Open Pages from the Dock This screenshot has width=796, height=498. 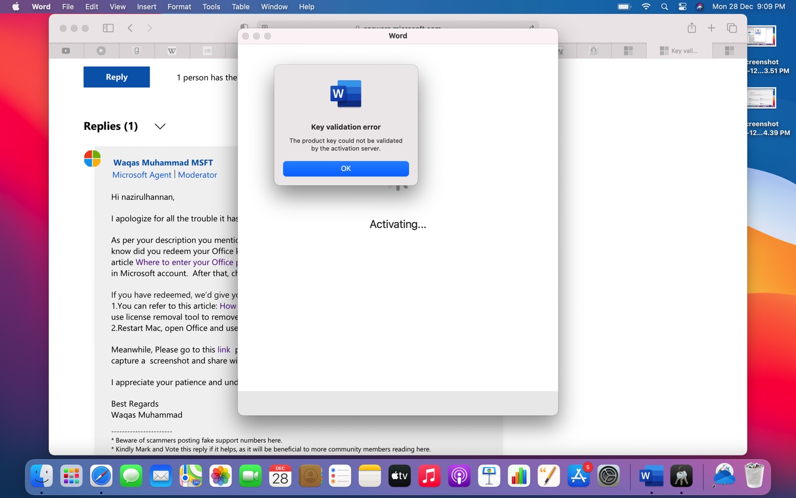[x=549, y=476]
